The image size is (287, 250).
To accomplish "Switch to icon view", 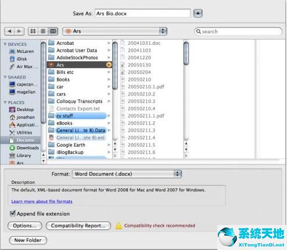I will (x=33, y=31).
